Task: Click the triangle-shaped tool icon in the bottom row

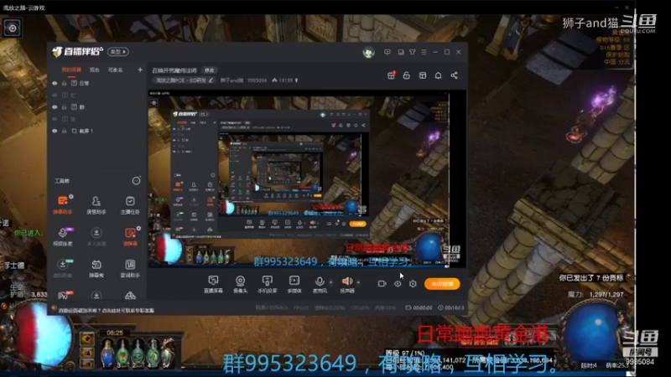Action: pos(130,296)
